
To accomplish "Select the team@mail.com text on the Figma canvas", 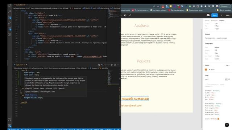I will [131, 105].
